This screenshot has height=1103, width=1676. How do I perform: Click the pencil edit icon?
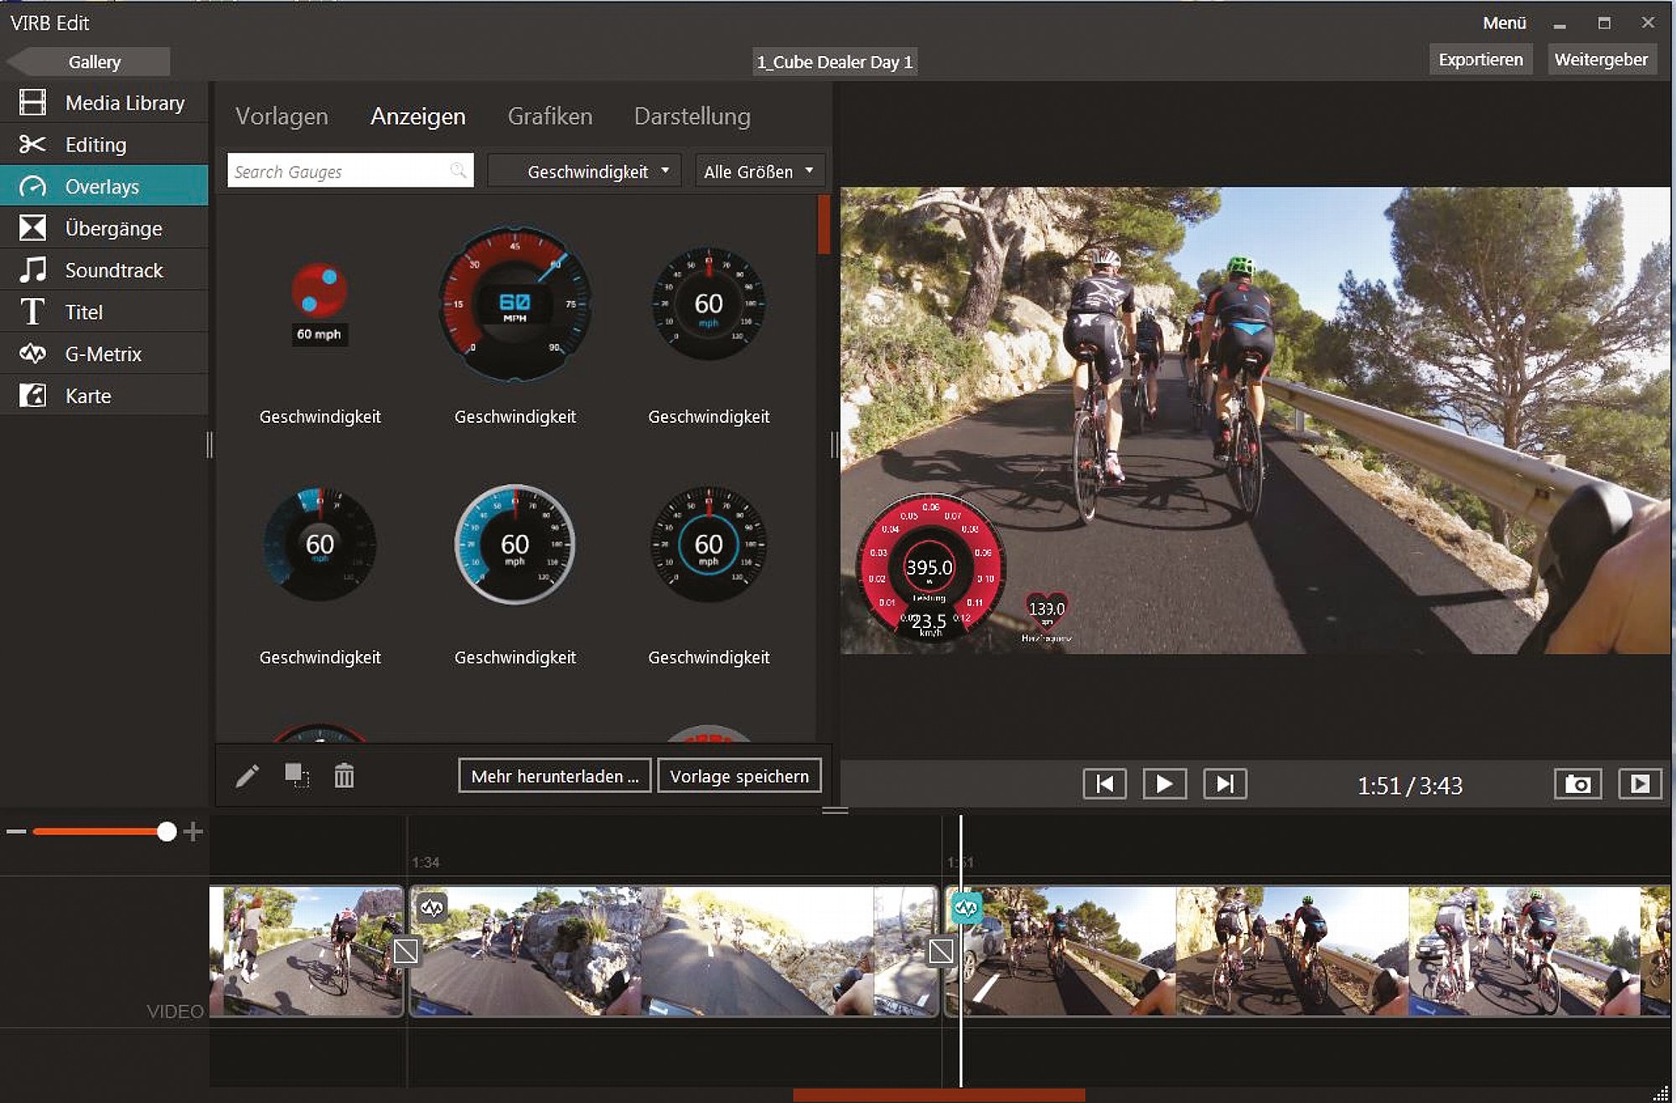click(247, 776)
